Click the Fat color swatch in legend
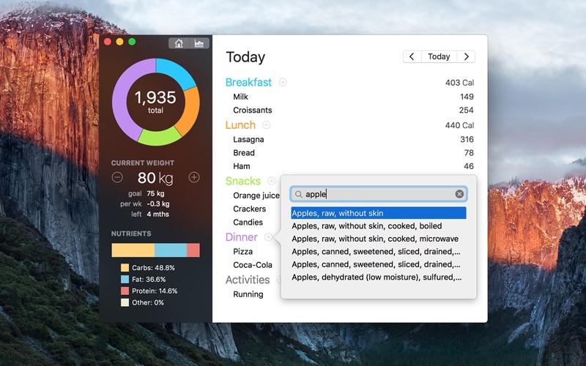The width and height of the screenshot is (586, 366). [125, 280]
